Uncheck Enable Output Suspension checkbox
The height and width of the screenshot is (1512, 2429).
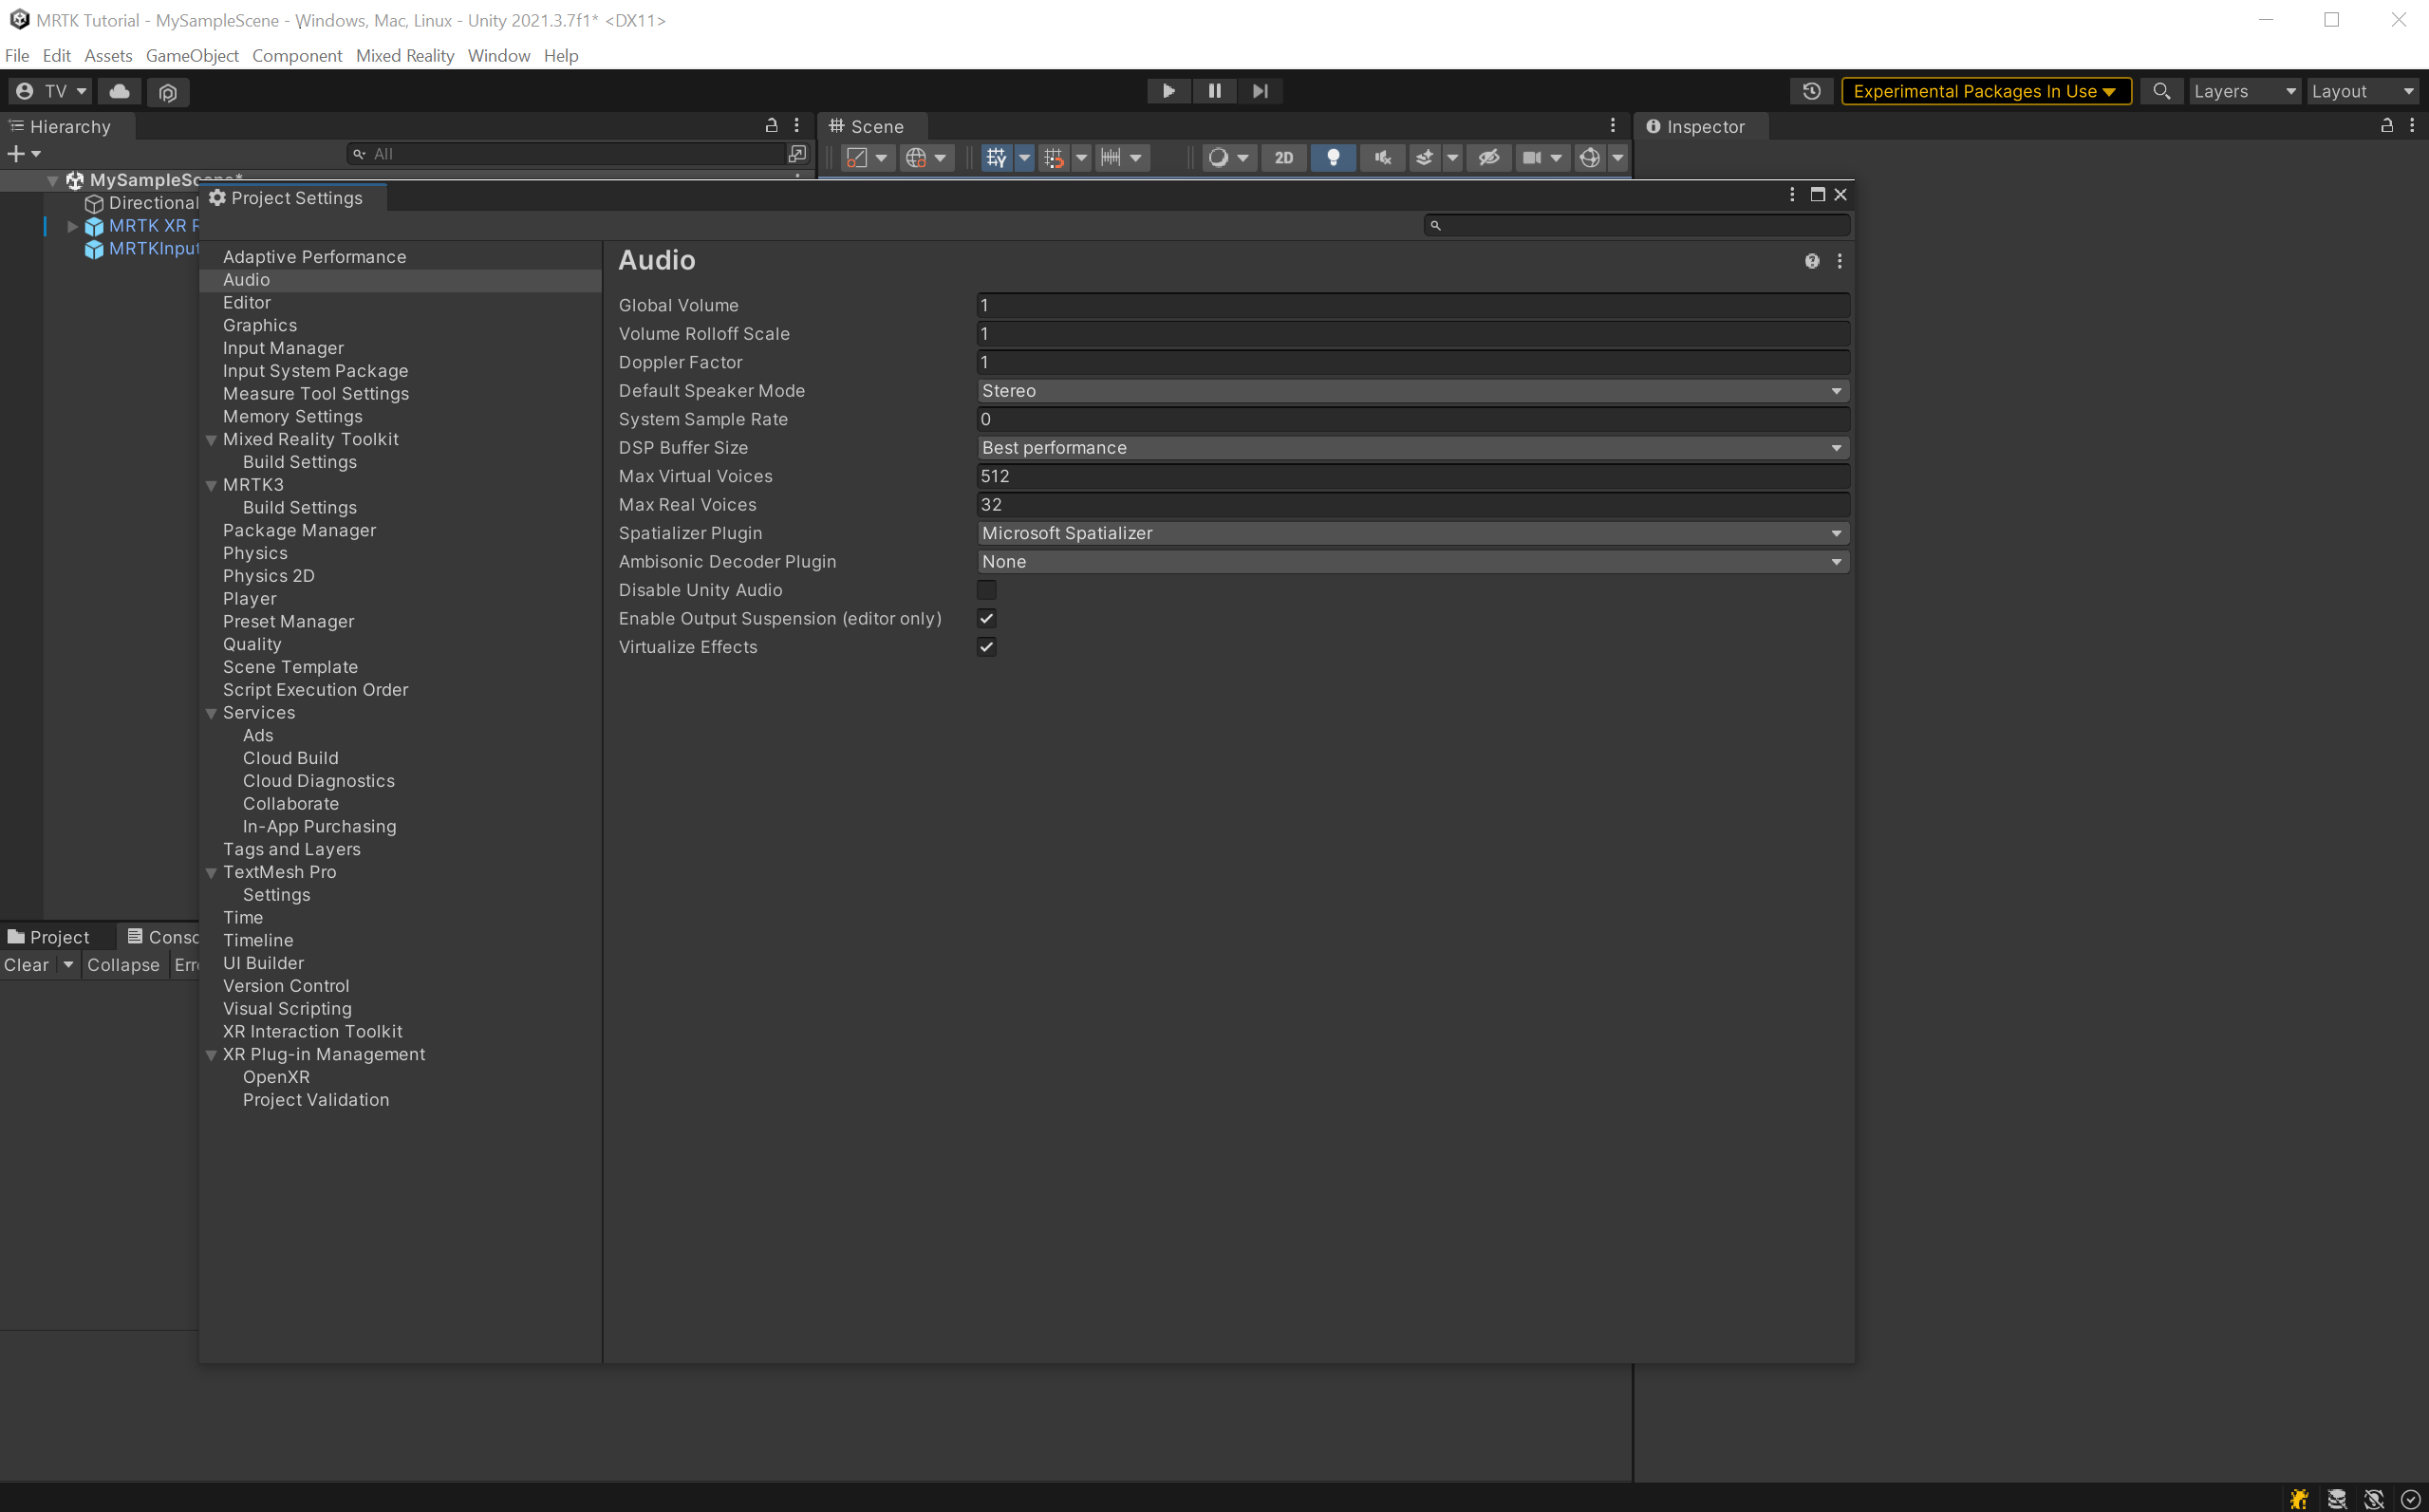point(986,618)
